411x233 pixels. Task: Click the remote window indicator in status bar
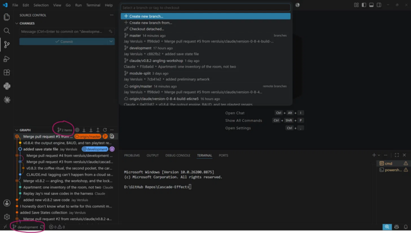(x=5, y=227)
